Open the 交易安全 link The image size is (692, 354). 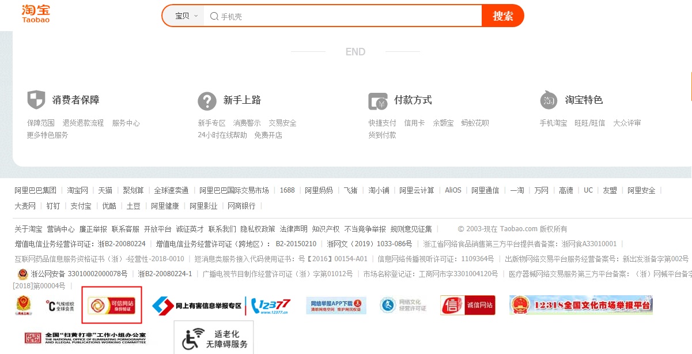pyautogui.click(x=282, y=123)
